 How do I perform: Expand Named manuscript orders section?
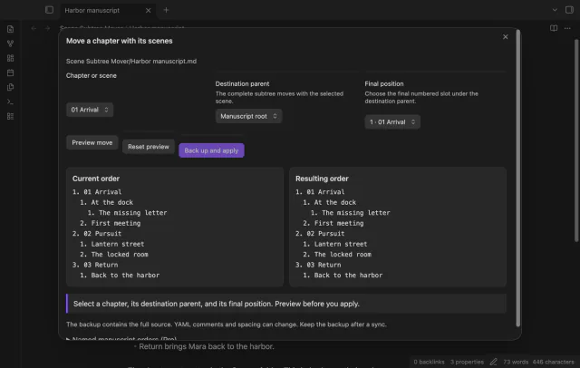121,338
